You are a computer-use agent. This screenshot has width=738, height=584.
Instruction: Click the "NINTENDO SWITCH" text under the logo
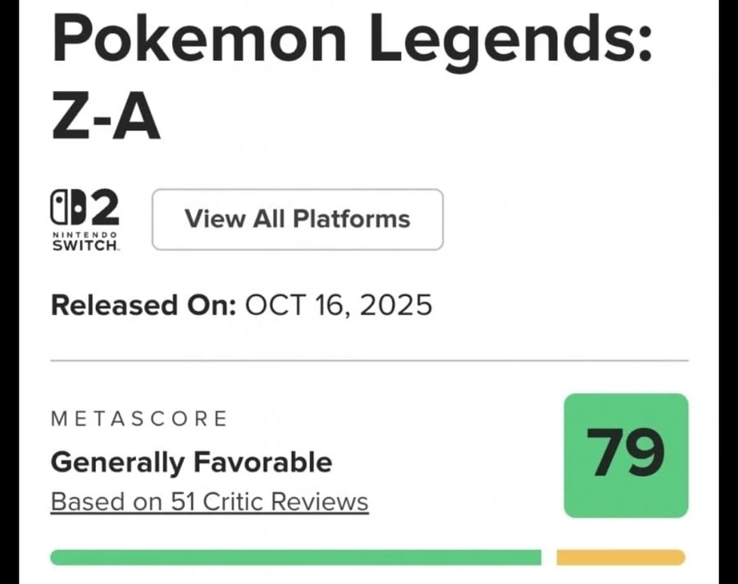[x=85, y=241]
